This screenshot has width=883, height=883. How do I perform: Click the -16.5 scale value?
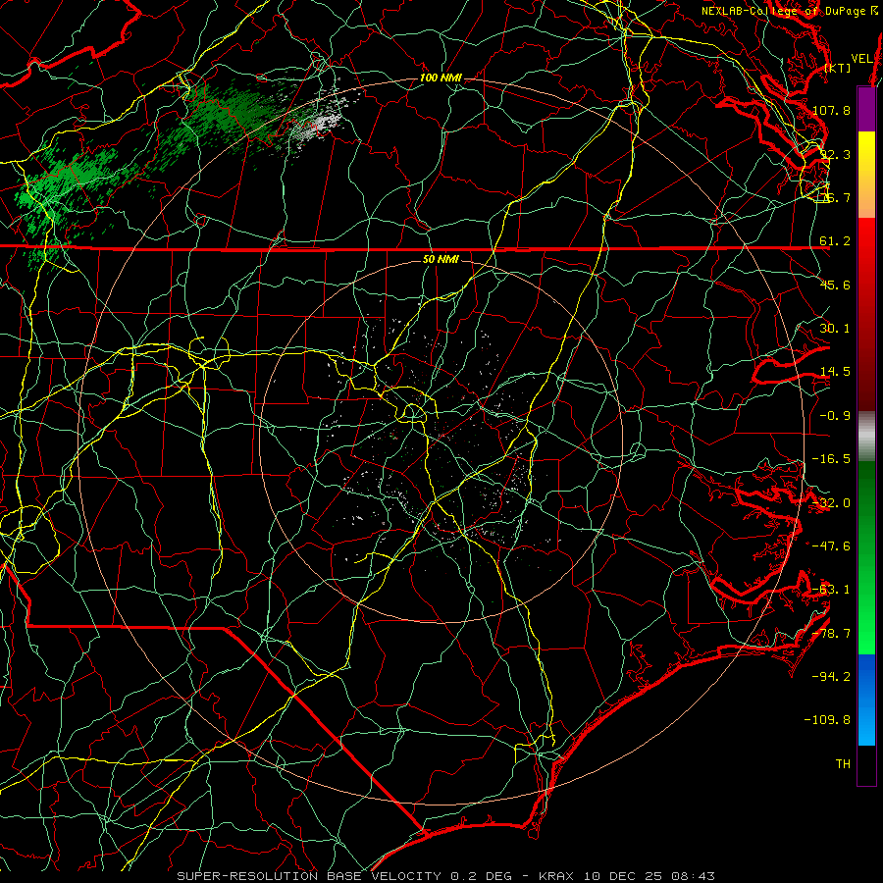tap(831, 459)
